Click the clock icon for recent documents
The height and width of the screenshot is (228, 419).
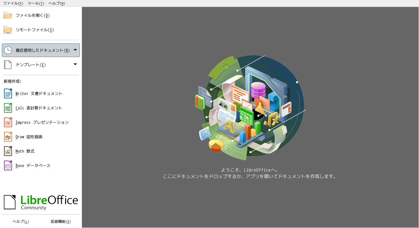(x=8, y=50)
